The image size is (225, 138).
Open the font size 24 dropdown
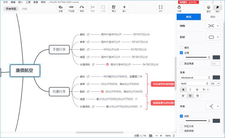pyautogui.click(x=215, y=83)
